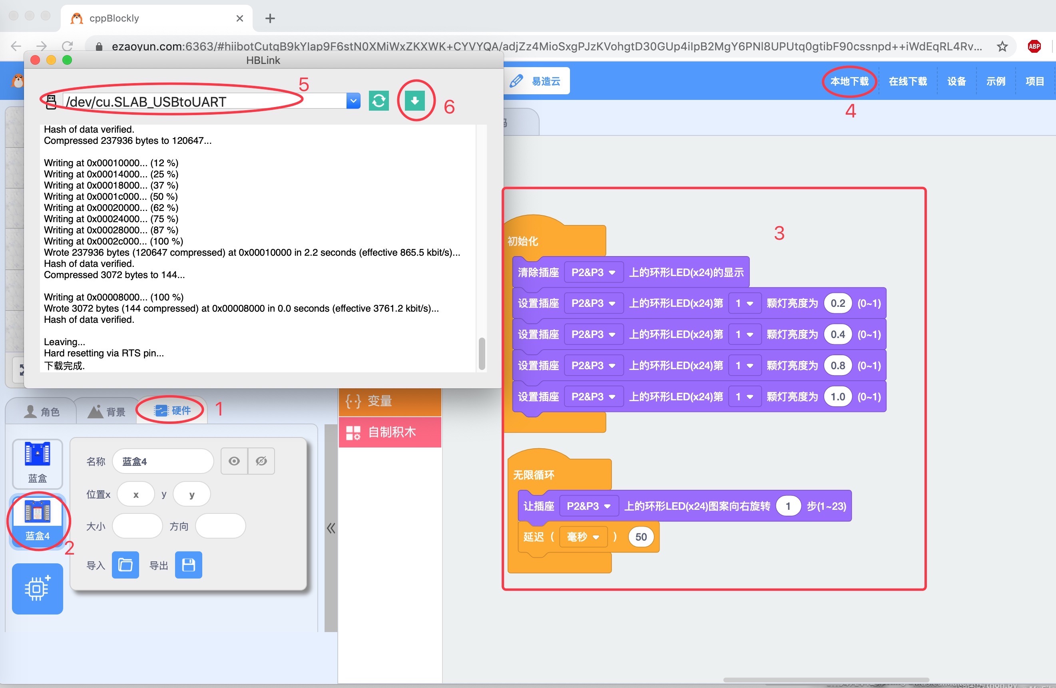Click the 本地下载 button

coord(849,81)
